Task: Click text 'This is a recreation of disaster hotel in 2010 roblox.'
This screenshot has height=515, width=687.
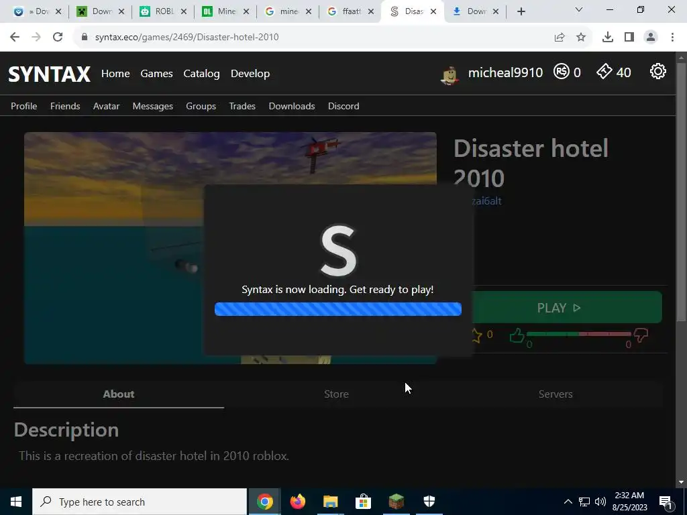Action: pos(154,456)
